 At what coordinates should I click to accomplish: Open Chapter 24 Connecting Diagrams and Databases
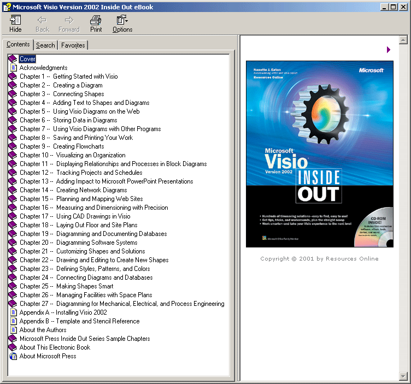86,277
